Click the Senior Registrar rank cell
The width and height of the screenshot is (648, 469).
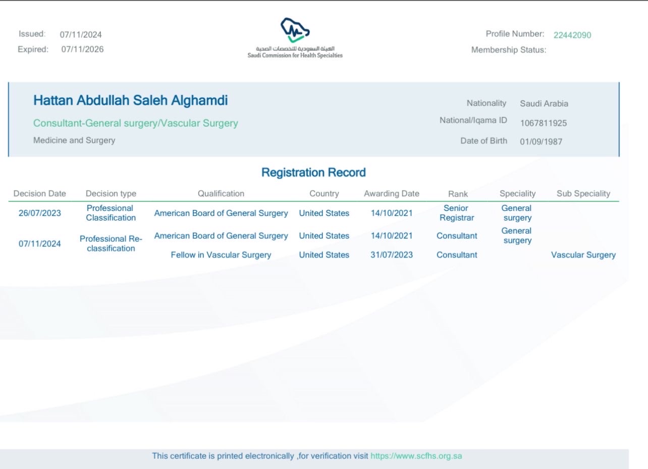pyautogui.click(x=456, y=213)
